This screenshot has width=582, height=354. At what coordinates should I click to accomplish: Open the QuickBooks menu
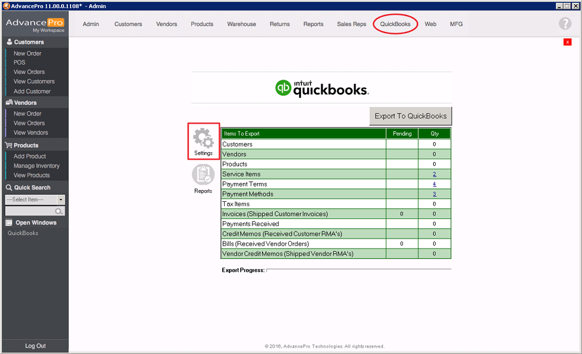(x=395, y=24)
